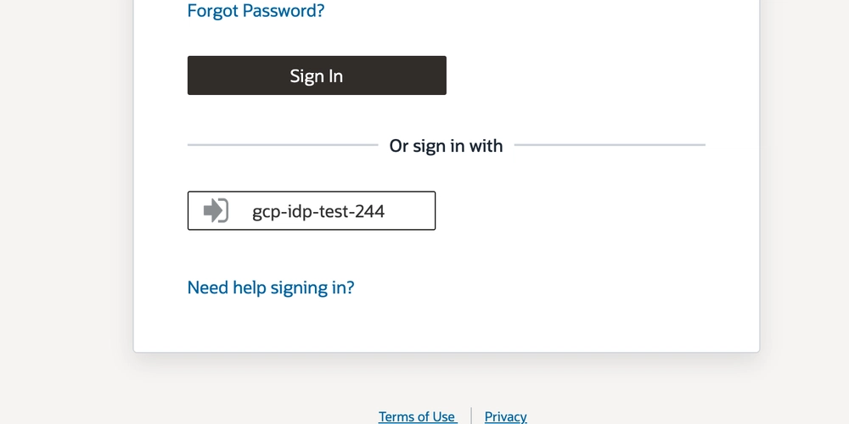Click the word 'Privacy' in footer
Viewport: 849px width, 424px height.
[506, 416]
